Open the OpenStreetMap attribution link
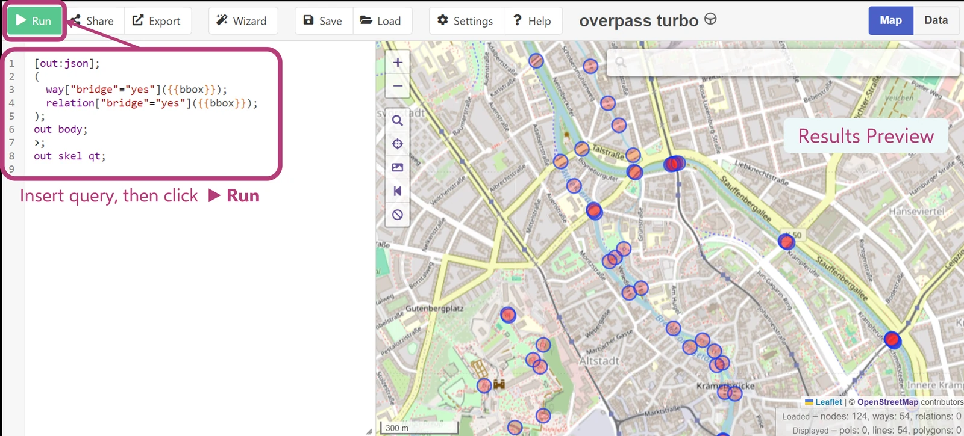The height and width of the screenshot is (436, 964). 887,402
